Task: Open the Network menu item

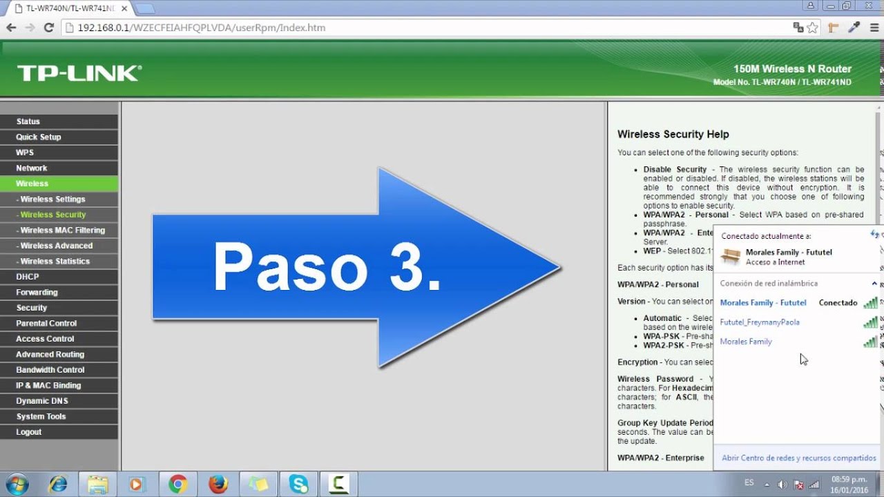Action: pyautogui.click(x=59, y=168)
